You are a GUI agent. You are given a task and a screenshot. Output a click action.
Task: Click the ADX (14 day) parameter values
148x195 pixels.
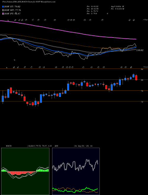83,146
